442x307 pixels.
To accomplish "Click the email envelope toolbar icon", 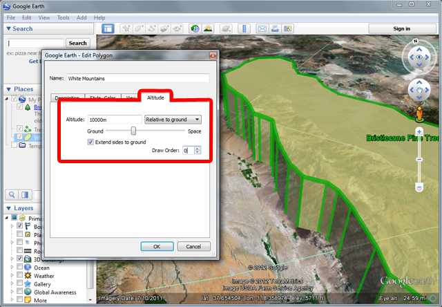I will (x=262, y=28).
